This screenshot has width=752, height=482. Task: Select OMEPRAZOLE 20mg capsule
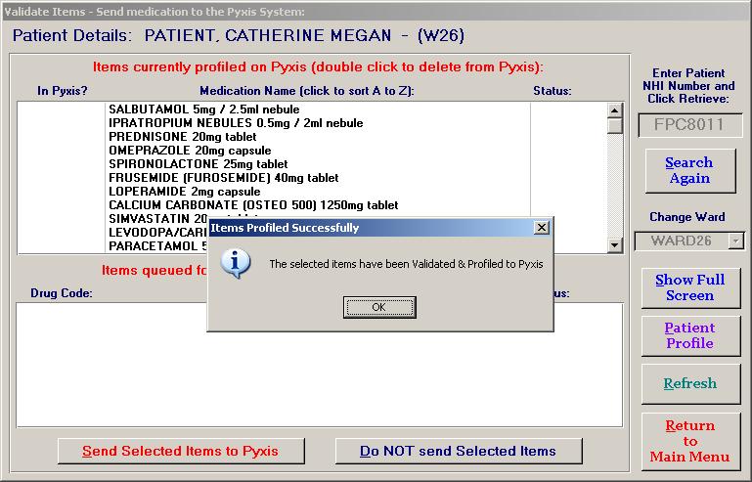pos(190,151)
